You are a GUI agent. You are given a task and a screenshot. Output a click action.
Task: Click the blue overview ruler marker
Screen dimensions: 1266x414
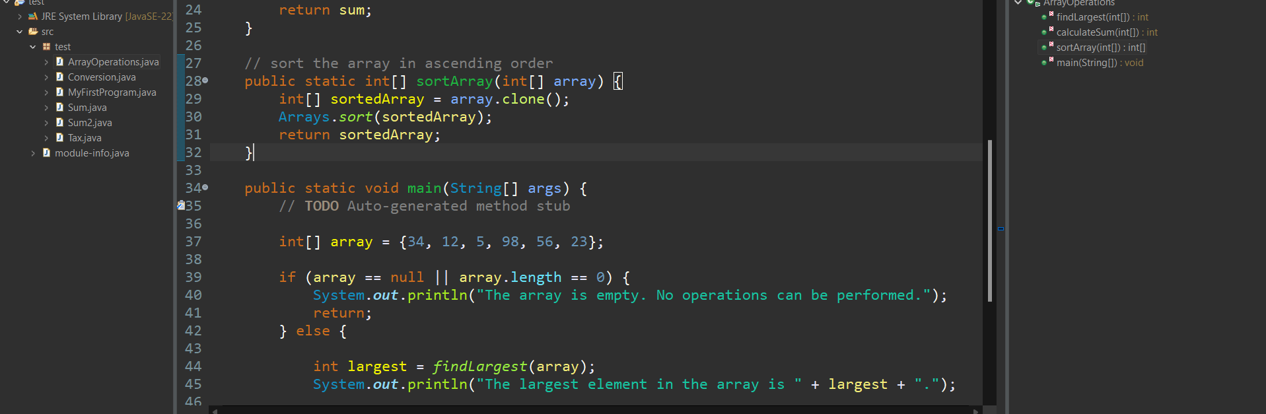[x=1001, y=228]
